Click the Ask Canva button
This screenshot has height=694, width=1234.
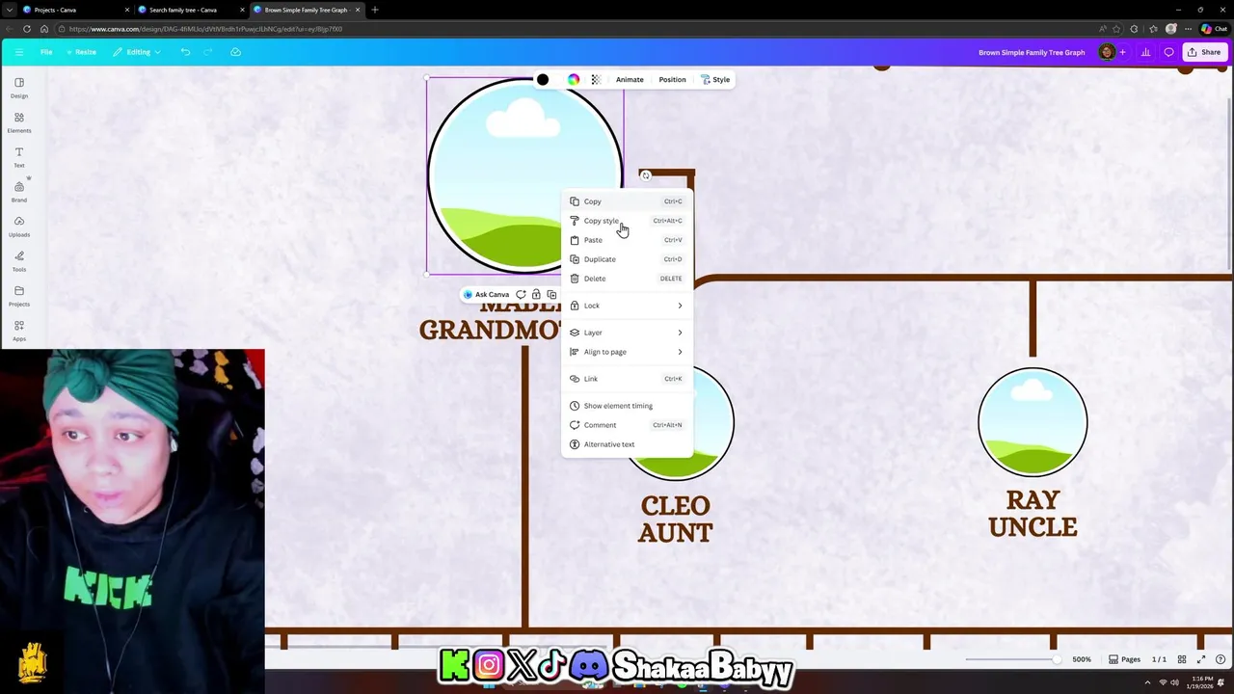[x=486, y=295]
